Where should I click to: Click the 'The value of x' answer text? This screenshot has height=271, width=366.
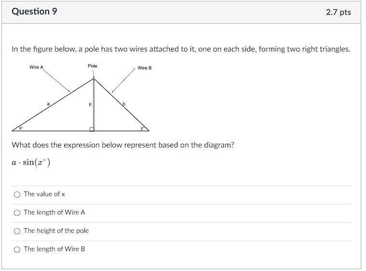click(x=44, y=194)
